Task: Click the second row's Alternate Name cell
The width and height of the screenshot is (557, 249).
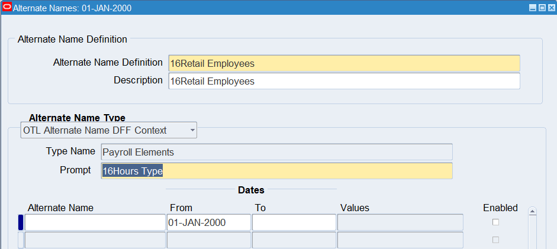Action: (x=95, y=240)
